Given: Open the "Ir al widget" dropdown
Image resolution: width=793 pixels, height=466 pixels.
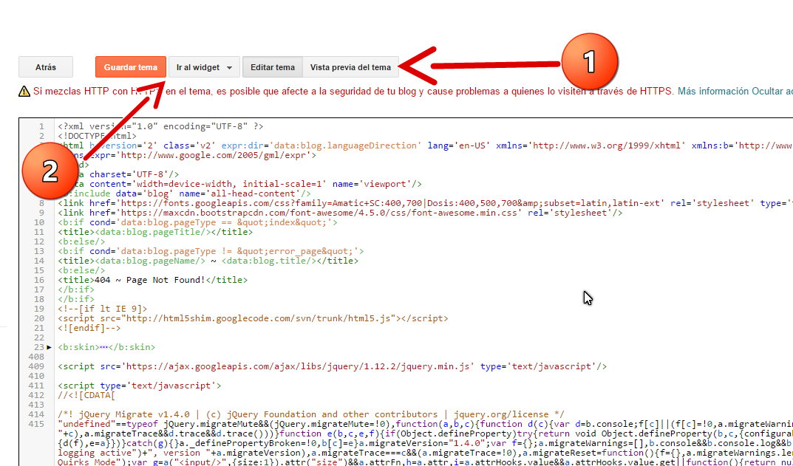Looking at the screenshot, I should click(198, 66).
